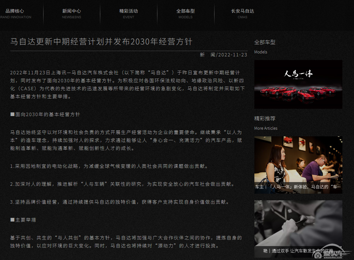Click the 全部车型 sidebar heading
This screenshot has height=260, width=354.
click(265, 42)
